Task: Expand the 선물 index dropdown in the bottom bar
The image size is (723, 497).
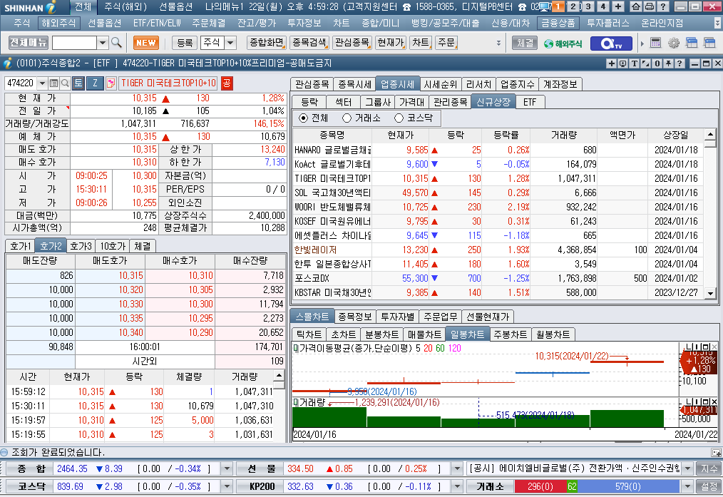Action: (x=457, y=469)
